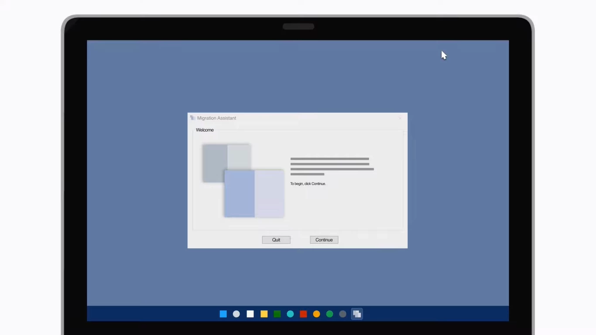
Task: Click the dark green square taskbar icon
Action: [277, 314]
